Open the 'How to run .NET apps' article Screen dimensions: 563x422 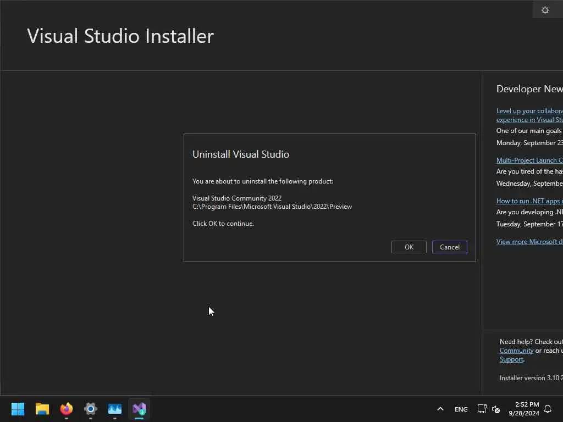point(529,201)
